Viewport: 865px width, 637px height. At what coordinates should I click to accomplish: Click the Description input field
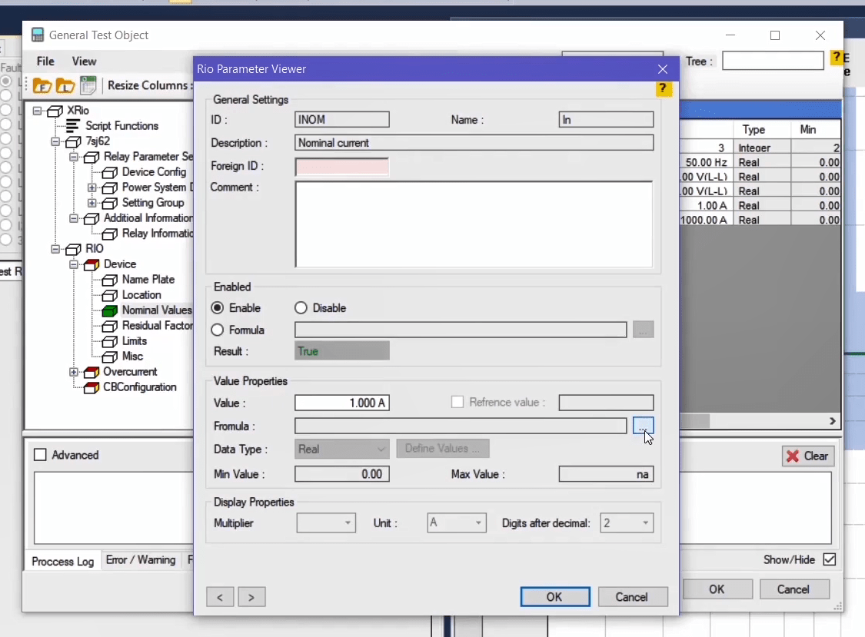pos(474,143)
